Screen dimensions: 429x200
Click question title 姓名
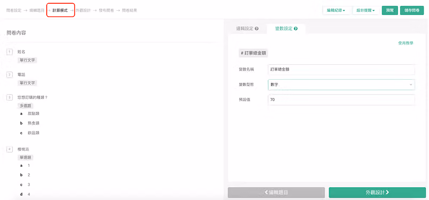coord(21,51)
